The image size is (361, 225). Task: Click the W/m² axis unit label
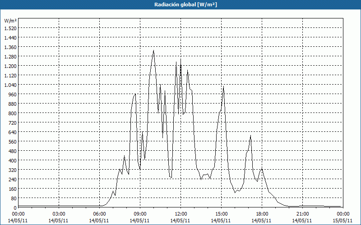[x=10, y=21]
